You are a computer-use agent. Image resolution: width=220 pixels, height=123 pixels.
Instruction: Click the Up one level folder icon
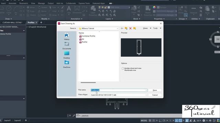[126, 28]
